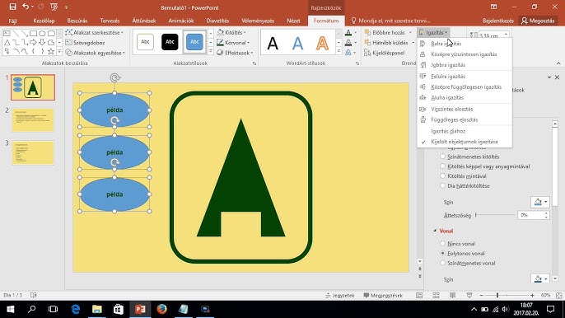The width and height of the screenshot is (565, 318).
Task: Click the text fill color A icon
Action: (x=348, y=32)
